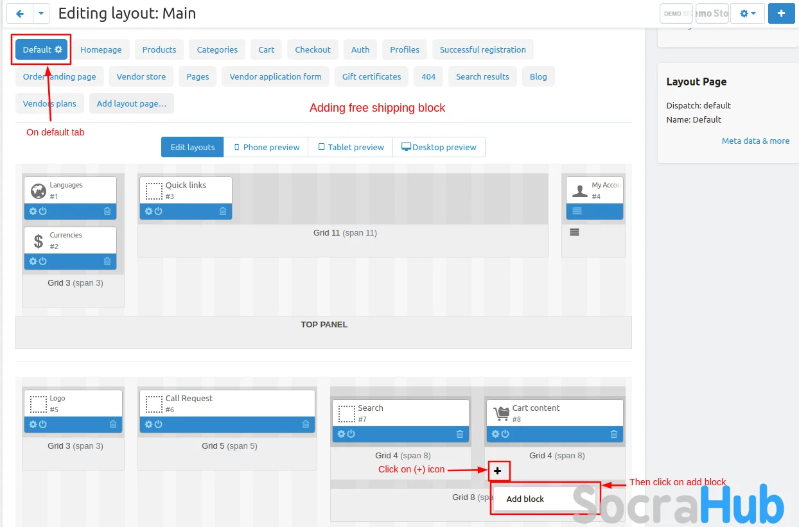Click the My Account block menu lines

[577, 211]
